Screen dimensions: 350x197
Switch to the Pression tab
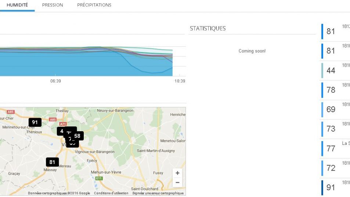(x=53, y=5)
